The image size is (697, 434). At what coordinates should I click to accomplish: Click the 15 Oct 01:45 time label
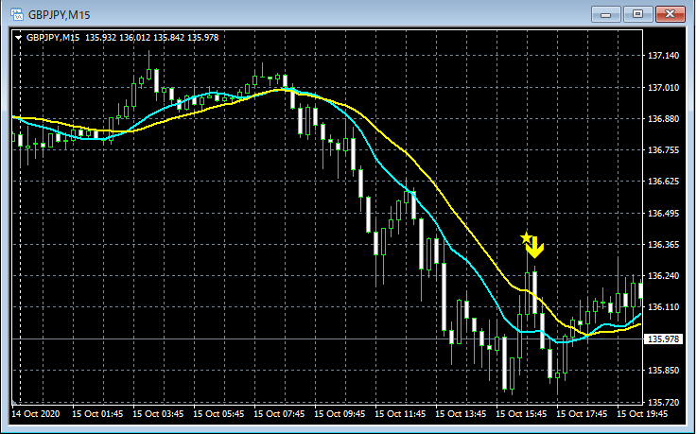coord(97,413)
